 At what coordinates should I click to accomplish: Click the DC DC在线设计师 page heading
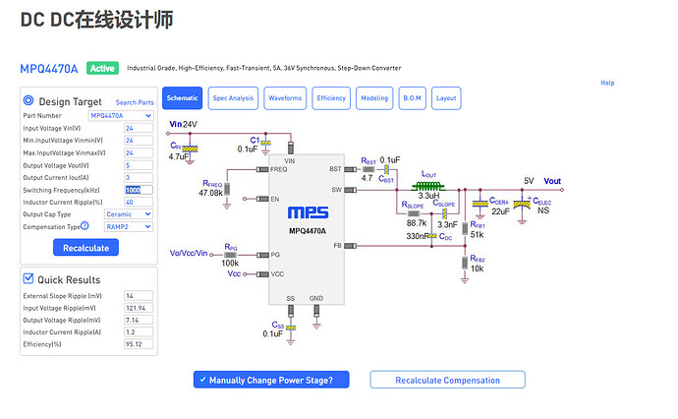tap(97, 20)
